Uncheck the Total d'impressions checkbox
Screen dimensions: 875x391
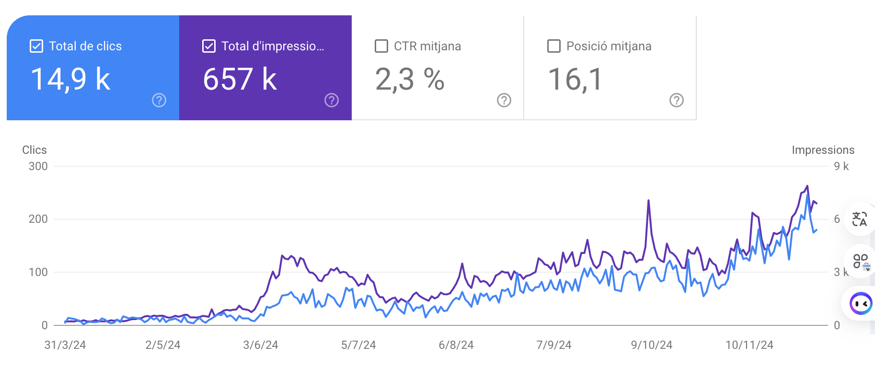[209, 46]
